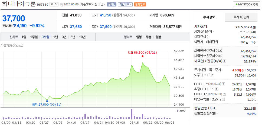Viewport: 262px width, 125px height.
Task: Click the stock code 067310
Action: 42,5
